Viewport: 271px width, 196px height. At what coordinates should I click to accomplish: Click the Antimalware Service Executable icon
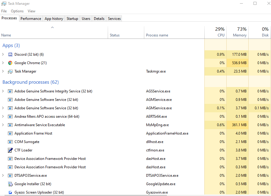[x=10, y=125]
